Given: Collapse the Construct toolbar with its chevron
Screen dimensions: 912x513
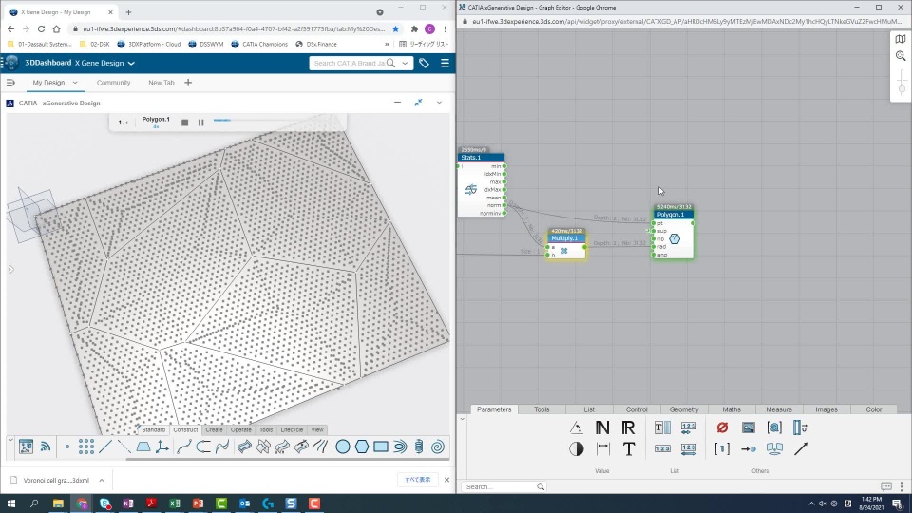Looking at the screenshot, I should pos(10,440).
